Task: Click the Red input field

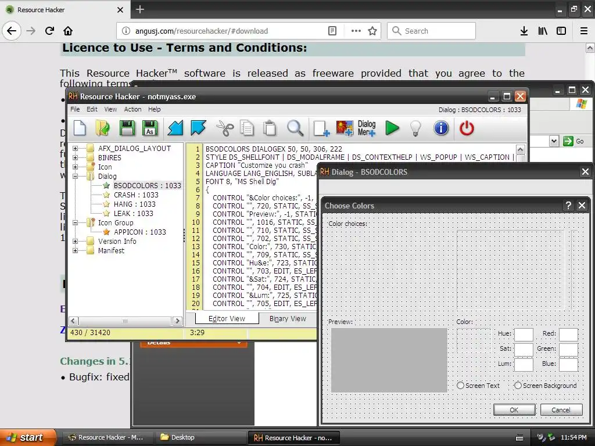Action: click(x=568, y=334)
